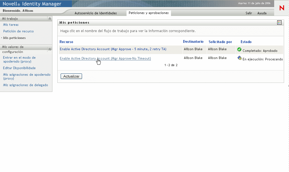Open the display options grid icon in Mis peticiones
The width and height of the screenshot is (289, 172).
coord(279,22)
